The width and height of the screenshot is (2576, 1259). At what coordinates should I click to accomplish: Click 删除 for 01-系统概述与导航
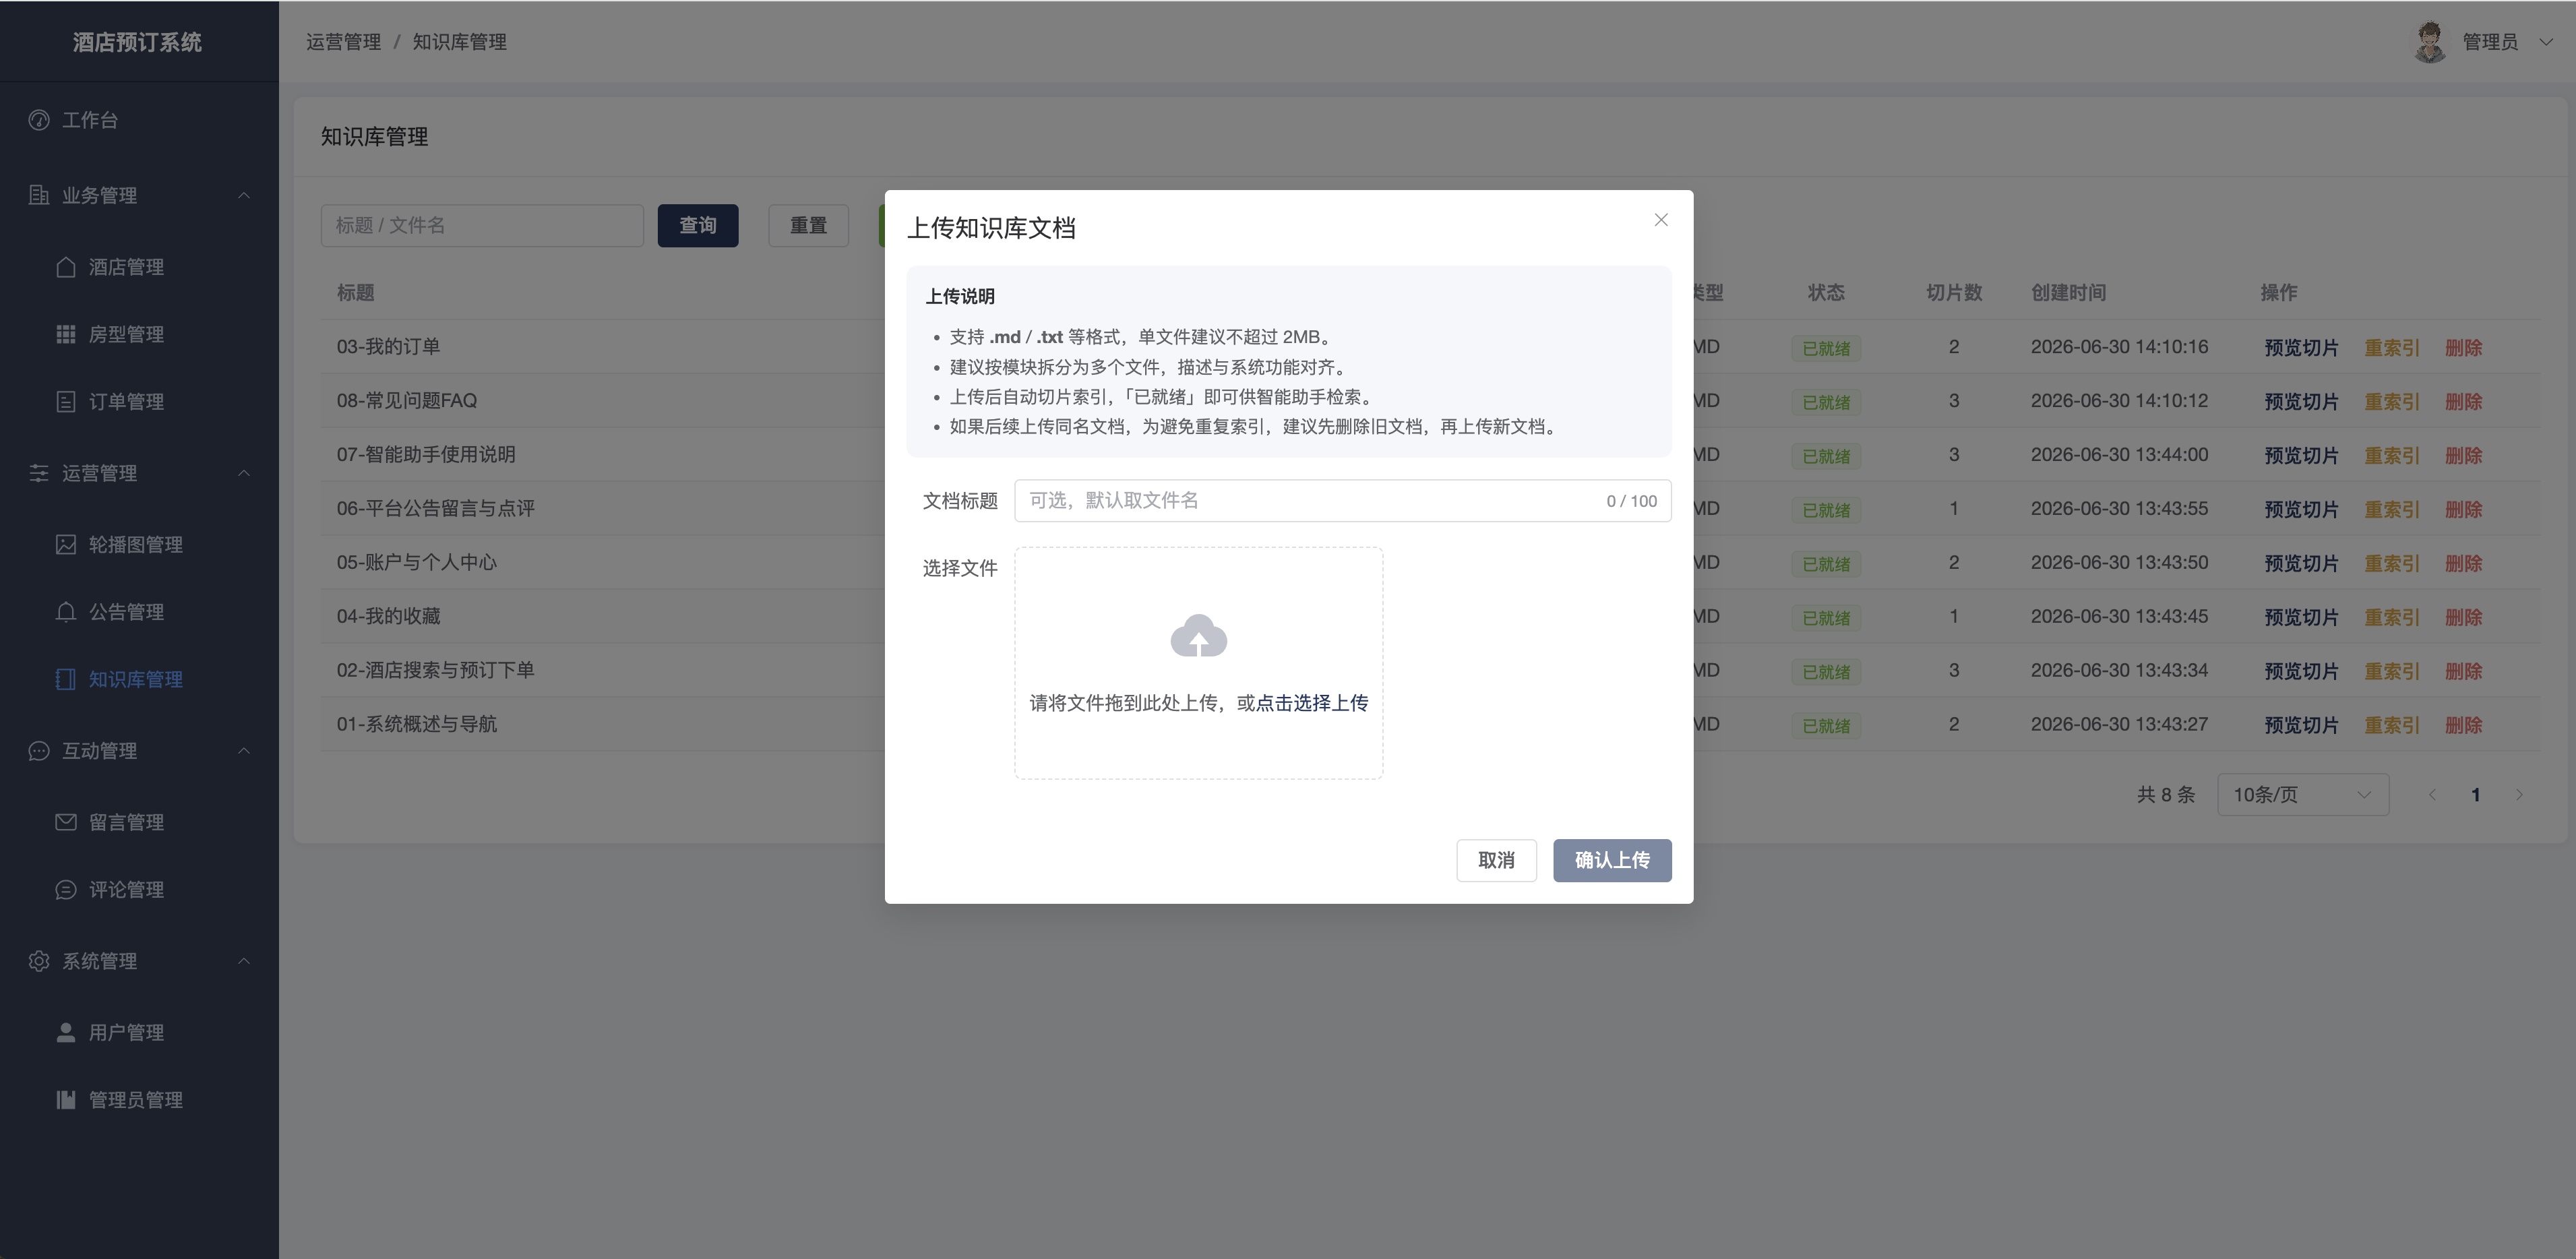[x=2464, y=725]
